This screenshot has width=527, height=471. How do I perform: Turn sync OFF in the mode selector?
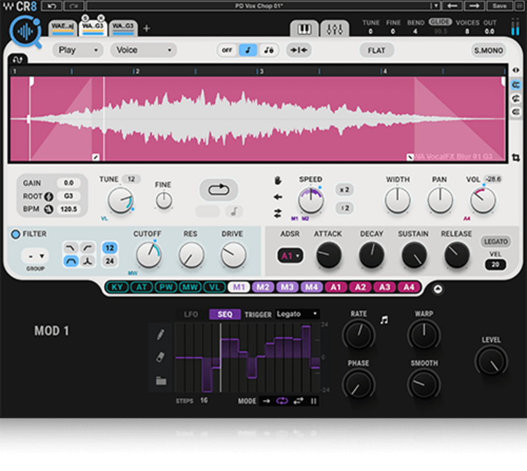tap(227, 50)
